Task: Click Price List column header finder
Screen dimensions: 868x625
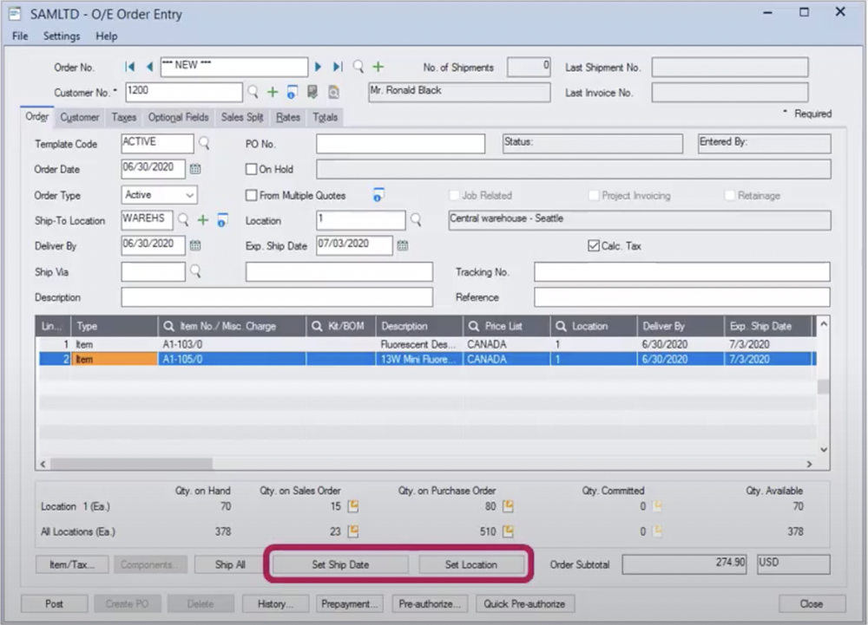Action: [x=474, y=326]
